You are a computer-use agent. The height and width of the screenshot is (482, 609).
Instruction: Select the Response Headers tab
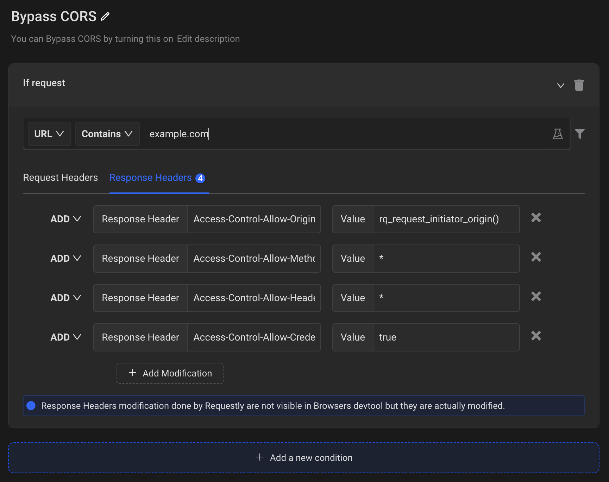pyautogui.click(x=150, y=178)
